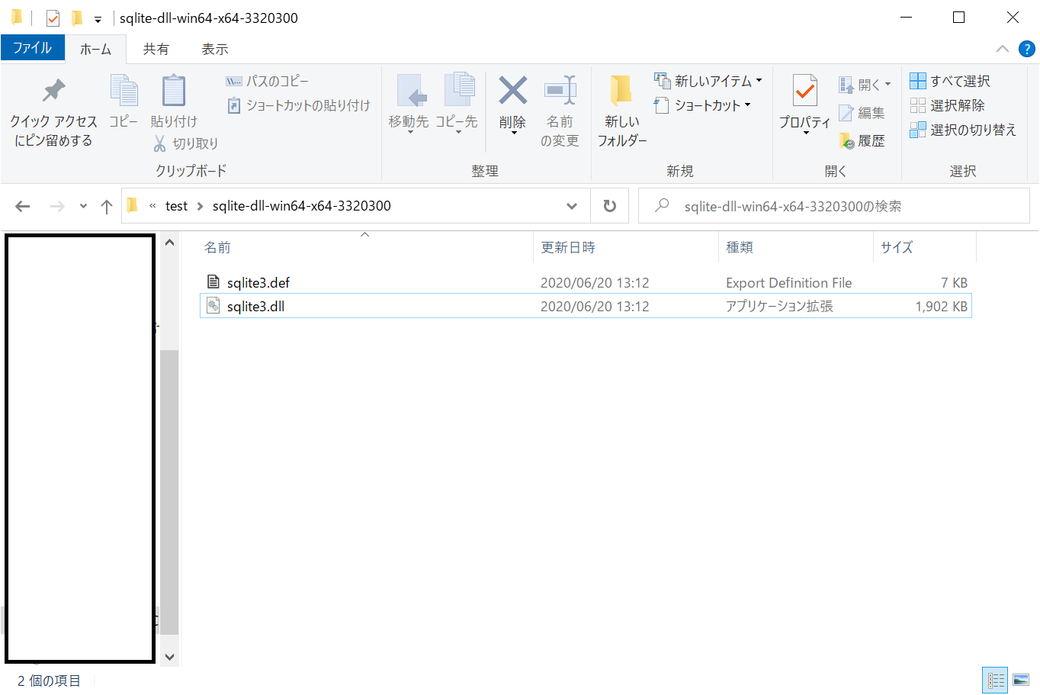Sort by Type (種類) column header
This screenshot has width=1040, height=695.
[x=795, y=247]
